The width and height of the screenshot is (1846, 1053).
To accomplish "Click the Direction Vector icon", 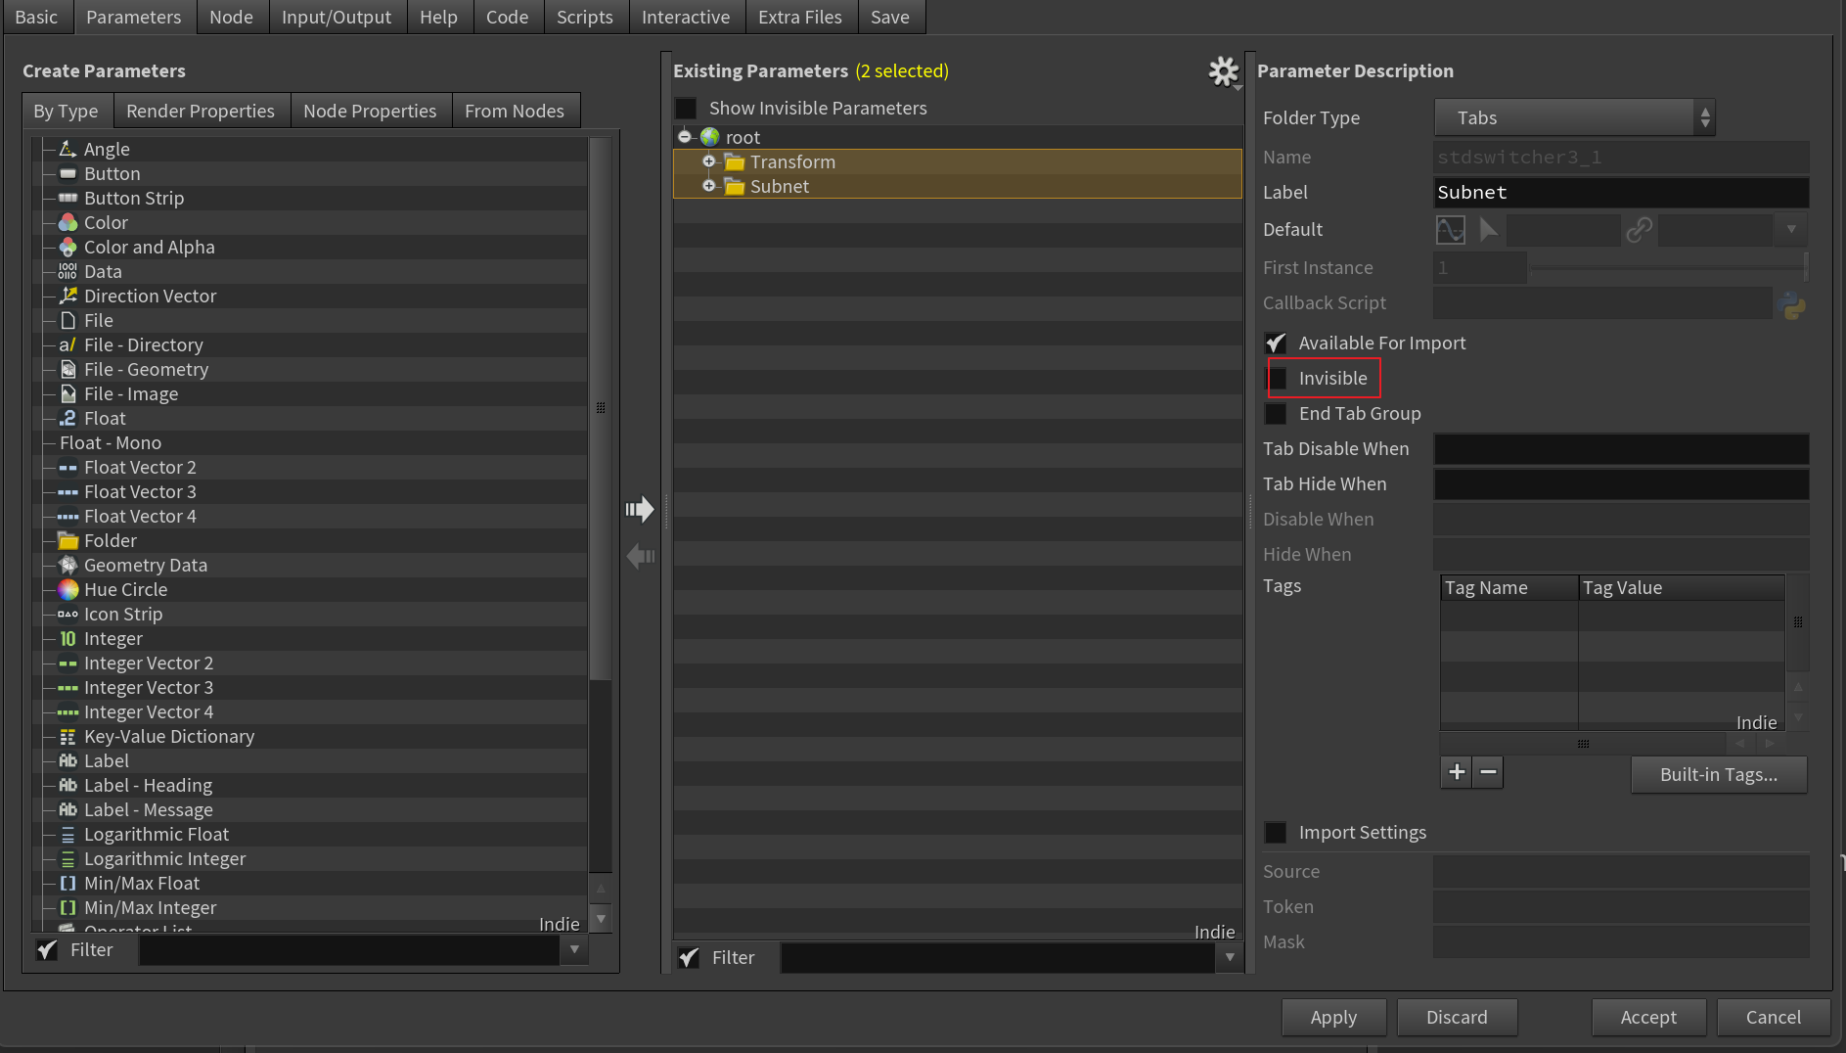I will 68,296.
